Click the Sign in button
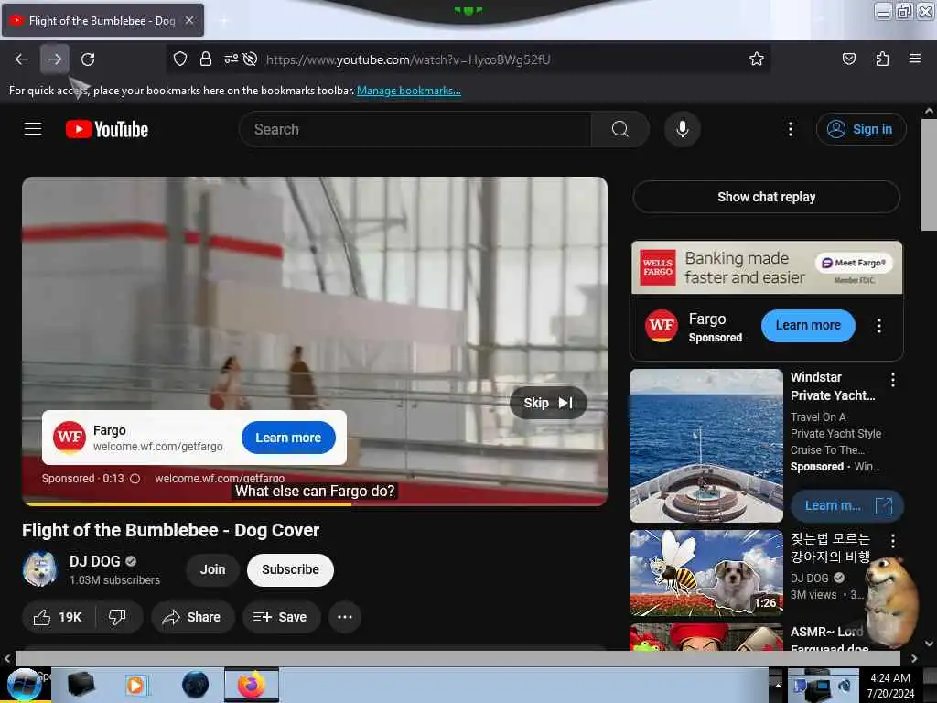 tap(861, 129)
